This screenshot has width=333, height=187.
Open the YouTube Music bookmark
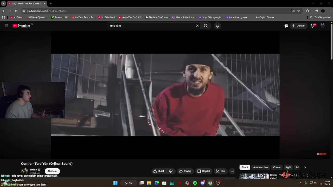click(x=107, y=17)
